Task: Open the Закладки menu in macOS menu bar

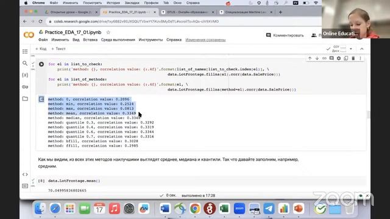Action: coord(132,2)
